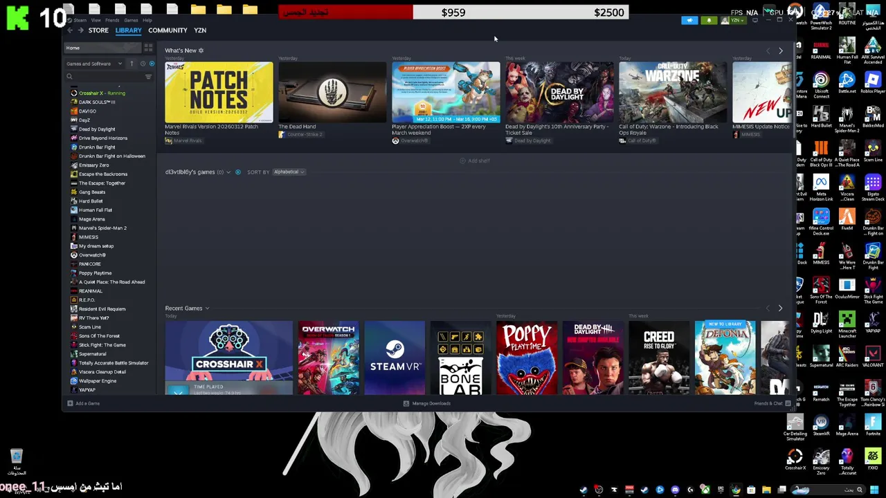Viewport: 886px width, 498px height.
Task: Toggle the ready-to-play filter in sidebar
Action: (x=152, y=64)
